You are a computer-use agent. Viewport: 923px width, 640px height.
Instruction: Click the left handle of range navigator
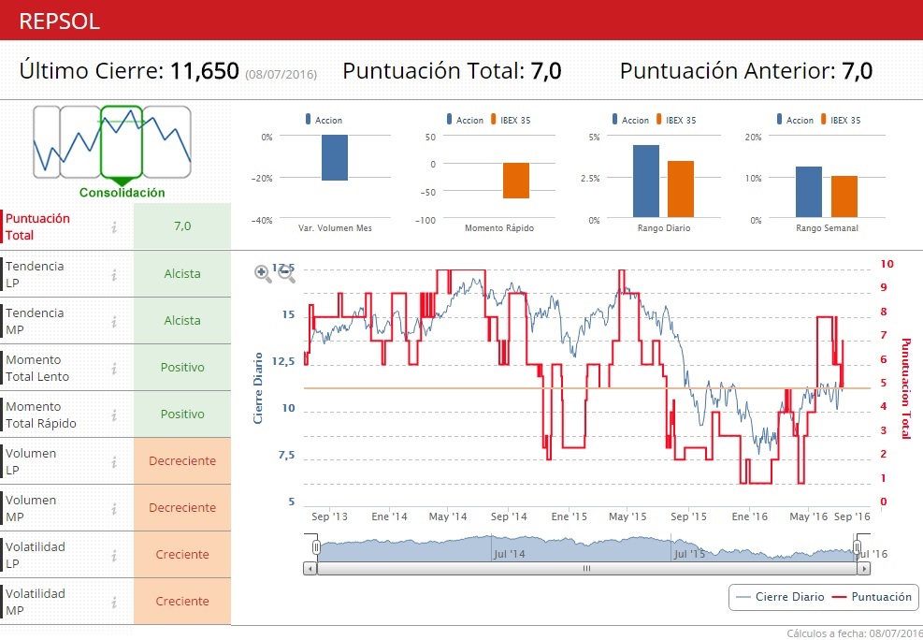click(316, 547)
